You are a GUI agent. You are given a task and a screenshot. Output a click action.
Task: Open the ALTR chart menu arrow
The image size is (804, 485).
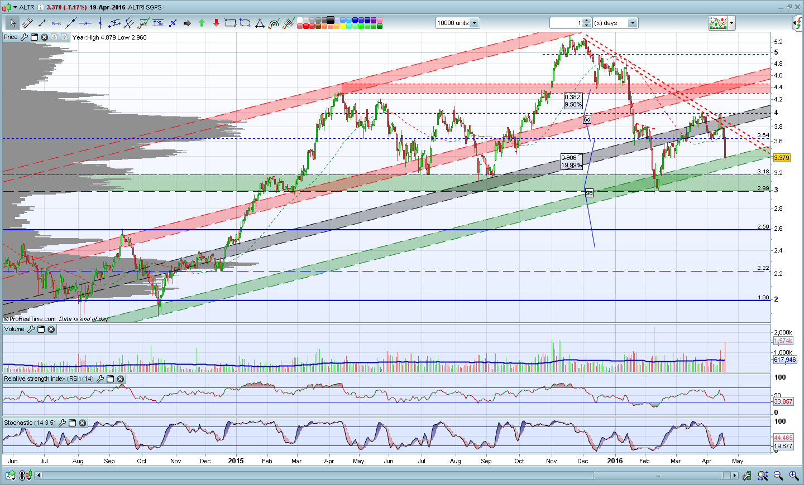(15, 7)
